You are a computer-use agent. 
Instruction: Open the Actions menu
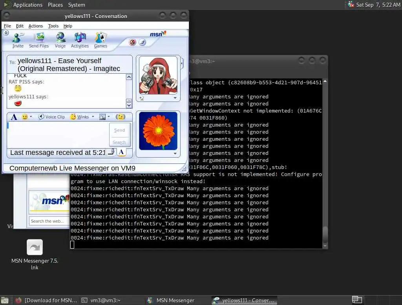(36, 26)
